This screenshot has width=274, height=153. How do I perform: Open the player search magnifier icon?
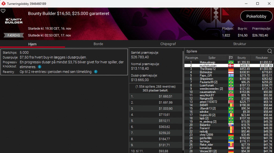pos(270,51)
